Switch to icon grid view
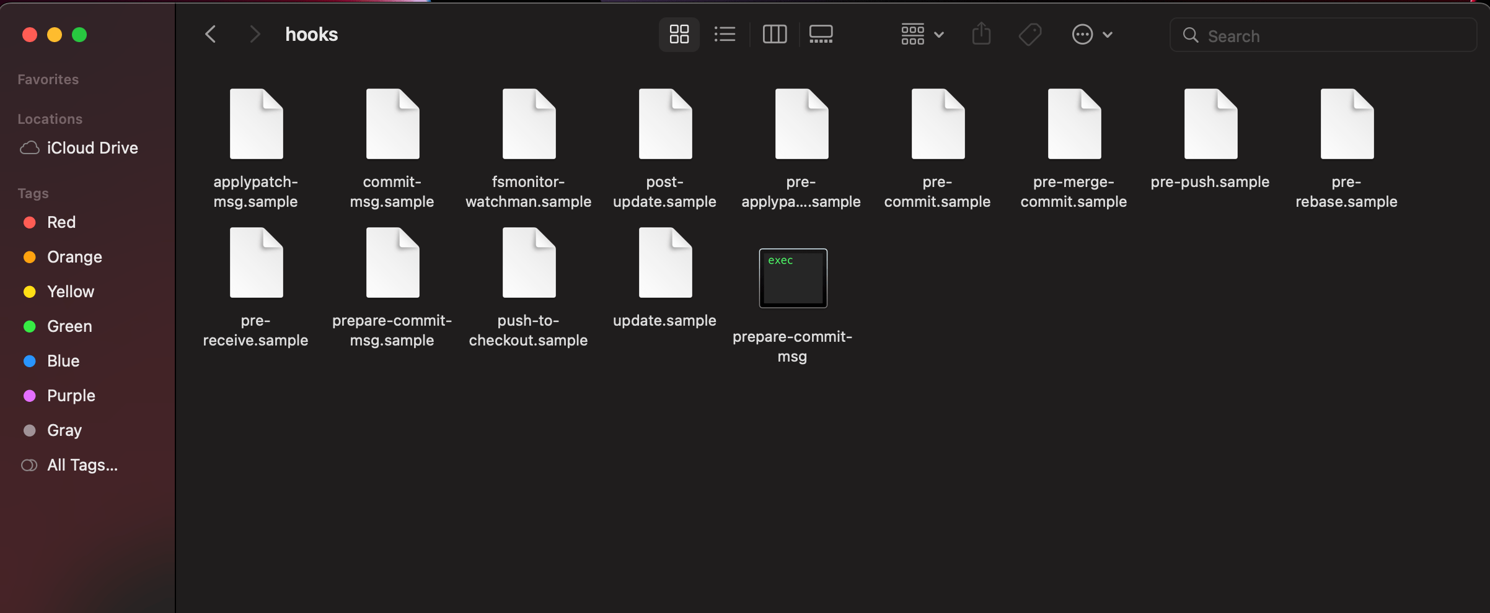Screen dimensions: 1490x613 coord(679,34)
